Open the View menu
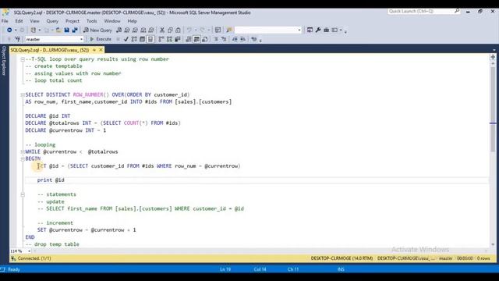 [34, 21]
